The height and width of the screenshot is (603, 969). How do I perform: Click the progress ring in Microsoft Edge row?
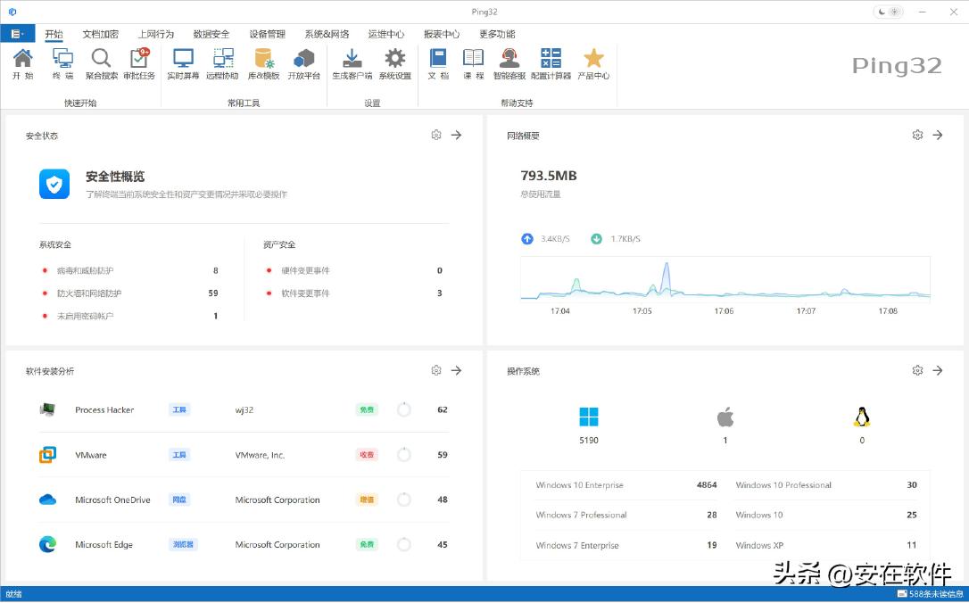[404, 544]
